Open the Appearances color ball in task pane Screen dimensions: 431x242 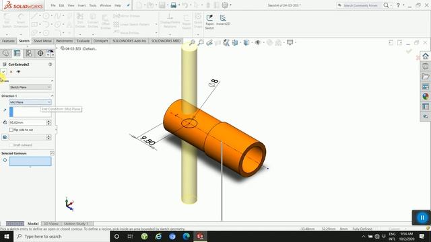426,96
